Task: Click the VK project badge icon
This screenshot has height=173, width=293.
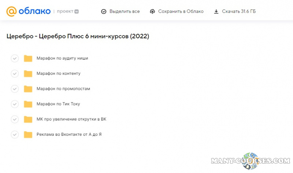Action: (x=77, y=12)
